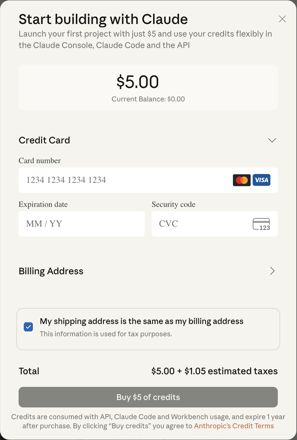Screen dimensions: 297x440
Task: Click the MM / YY expiration field
Action: pos(82,224)
